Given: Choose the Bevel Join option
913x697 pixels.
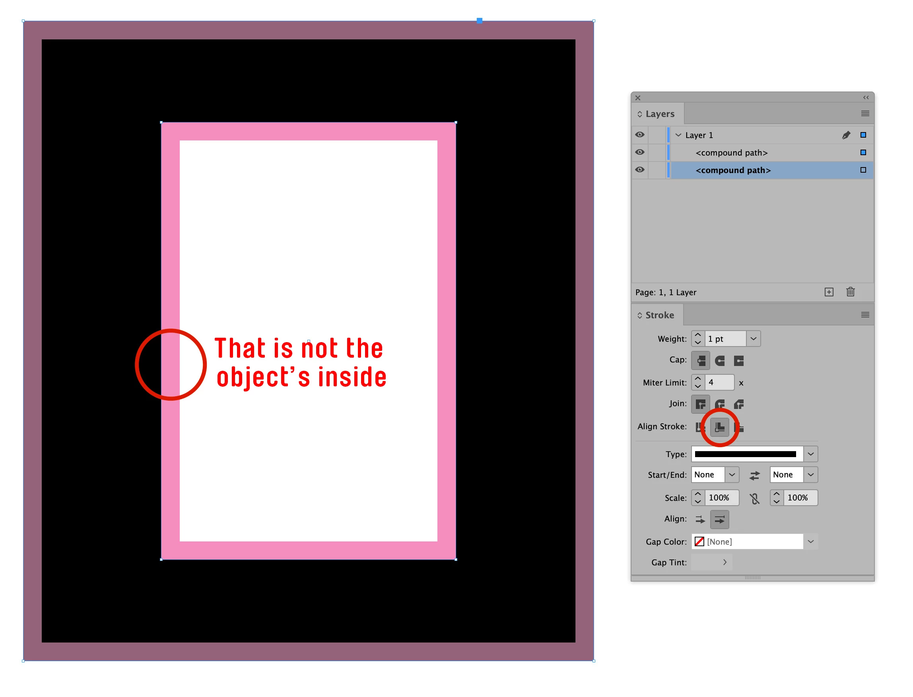Looking at the screenshot, I should 738,404.
